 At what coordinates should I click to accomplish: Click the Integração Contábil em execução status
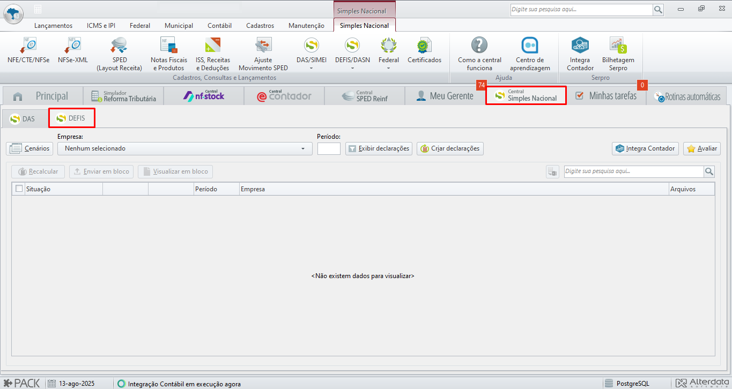pyautogui.click(x=179, y=384)
